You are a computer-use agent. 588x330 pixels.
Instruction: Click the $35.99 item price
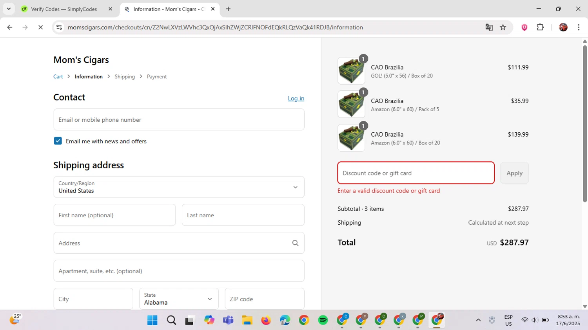519,101
